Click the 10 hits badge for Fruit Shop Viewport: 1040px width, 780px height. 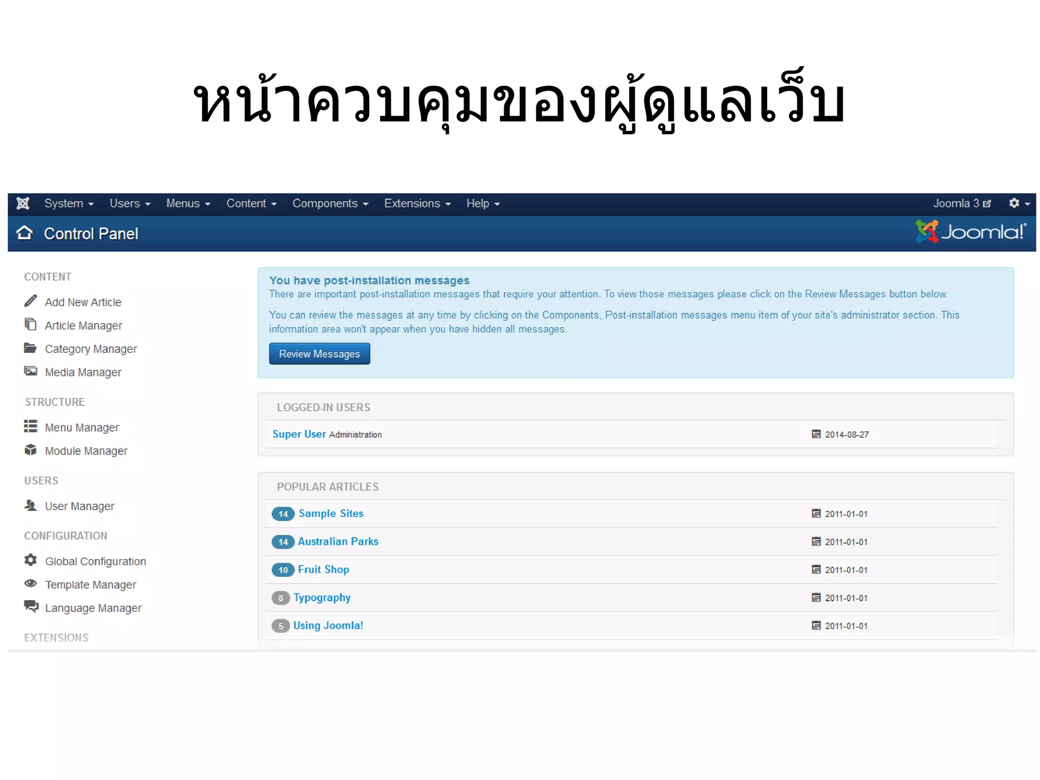click(x=283, y=570)
